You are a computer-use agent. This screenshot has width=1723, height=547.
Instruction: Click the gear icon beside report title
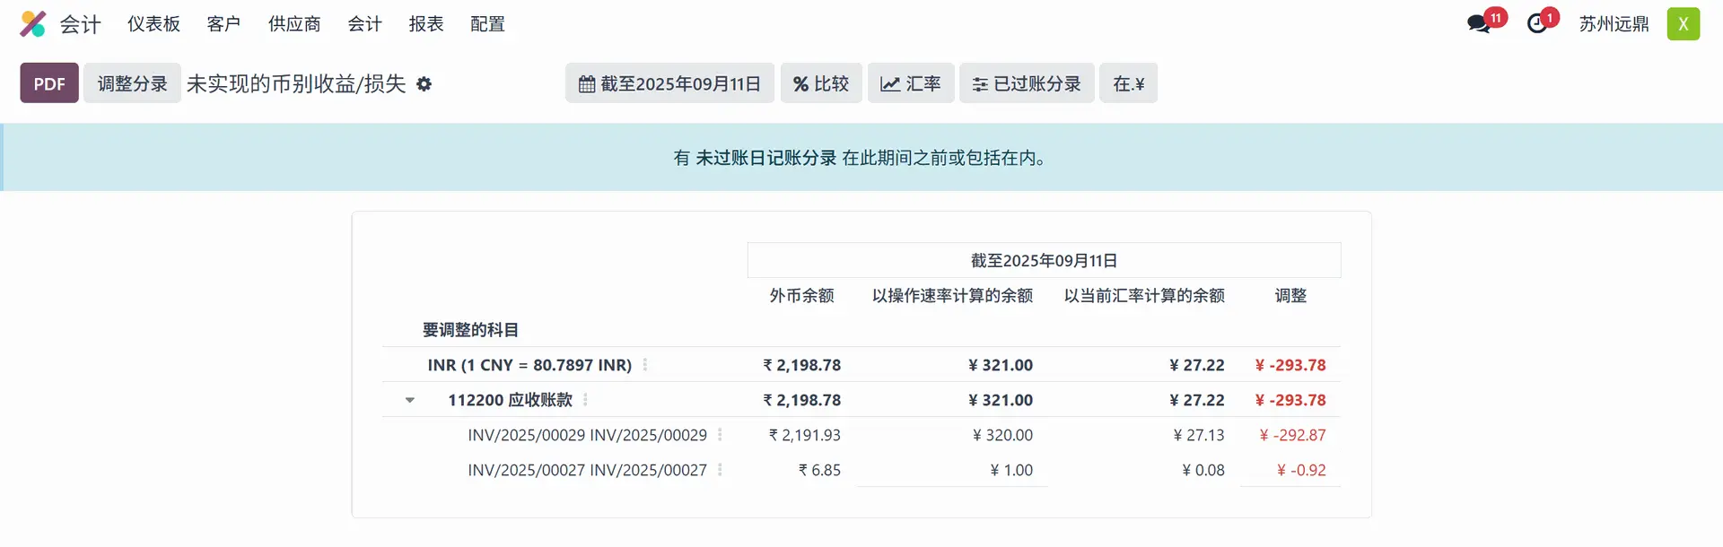424,84
